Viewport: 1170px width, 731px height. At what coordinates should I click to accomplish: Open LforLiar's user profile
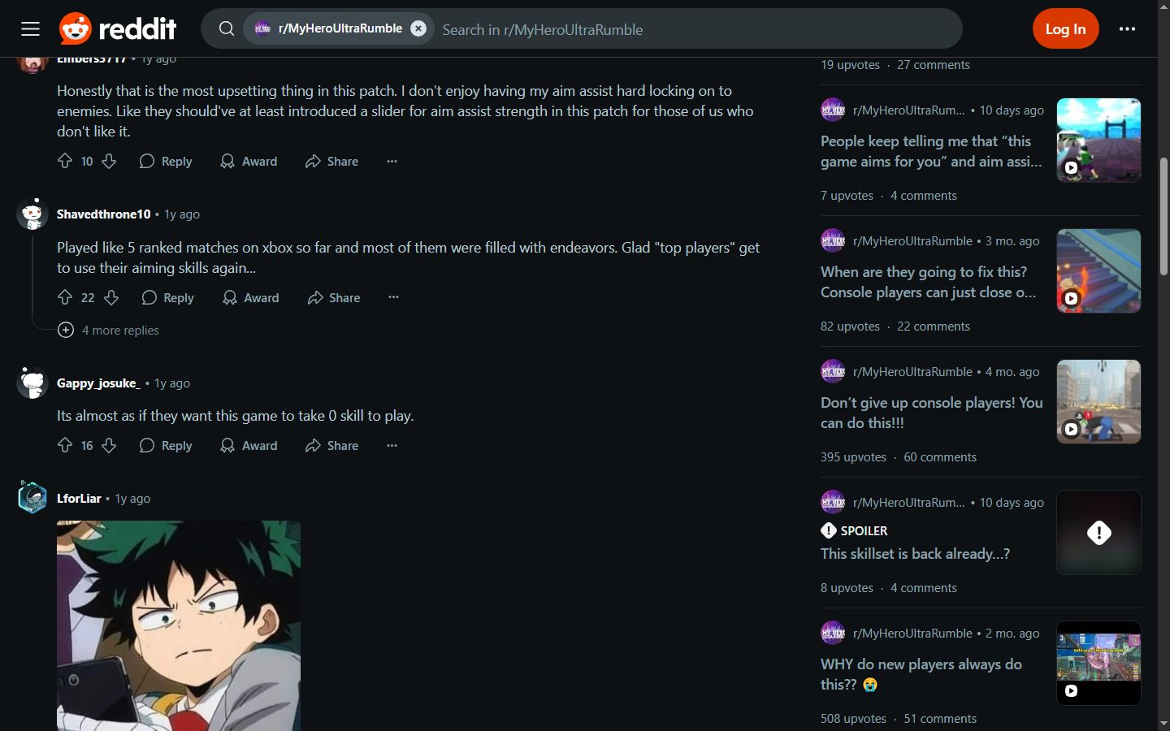[x=79, y=498]
